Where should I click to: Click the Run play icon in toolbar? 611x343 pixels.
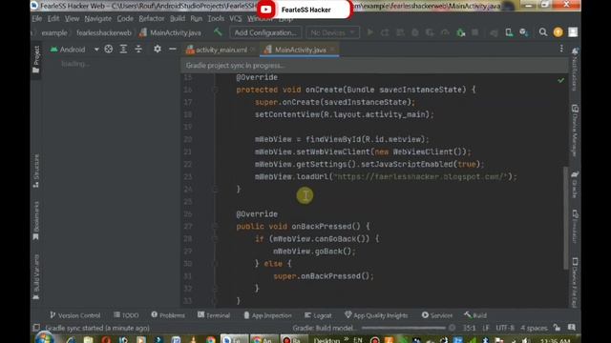[x=370, y=32]
